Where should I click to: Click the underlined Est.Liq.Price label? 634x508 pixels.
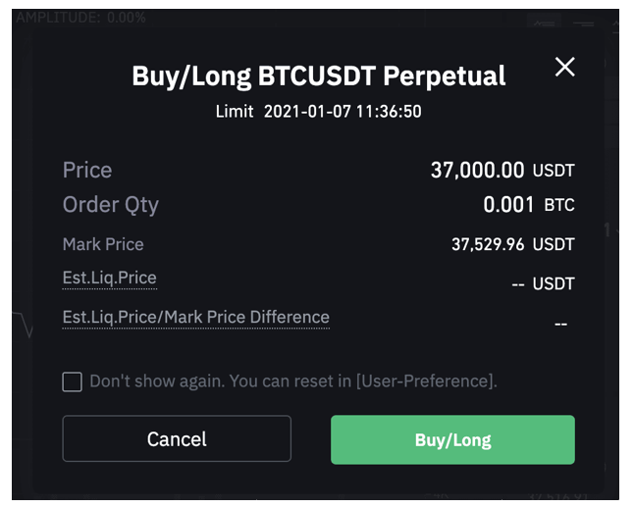point(109,278)
